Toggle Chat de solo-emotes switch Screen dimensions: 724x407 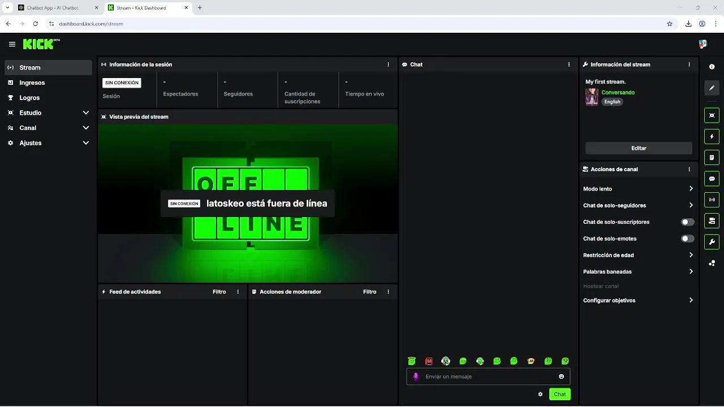[x=687, y=239]
